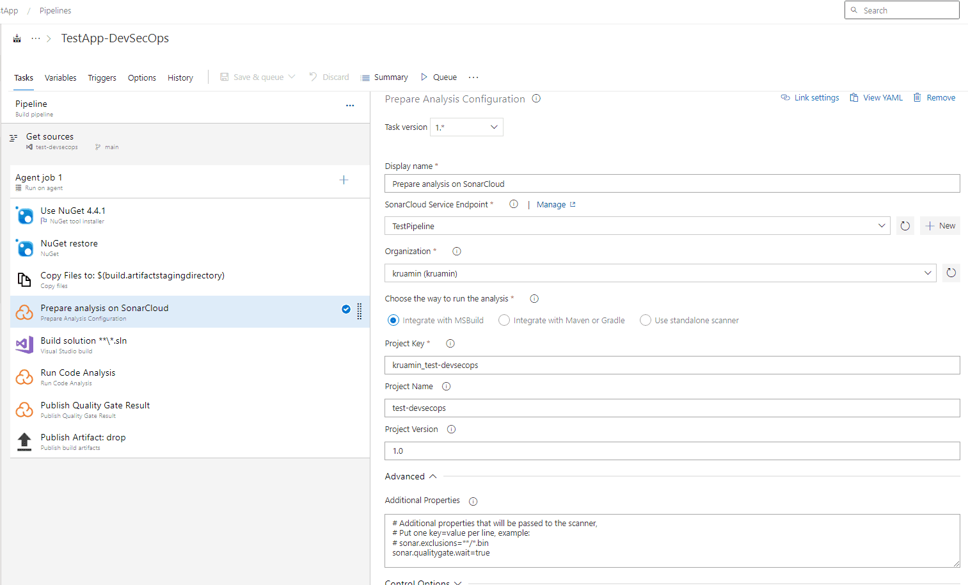
Task: Open the toolbar more actions ellipsis next to Queue
Action: 473,77
